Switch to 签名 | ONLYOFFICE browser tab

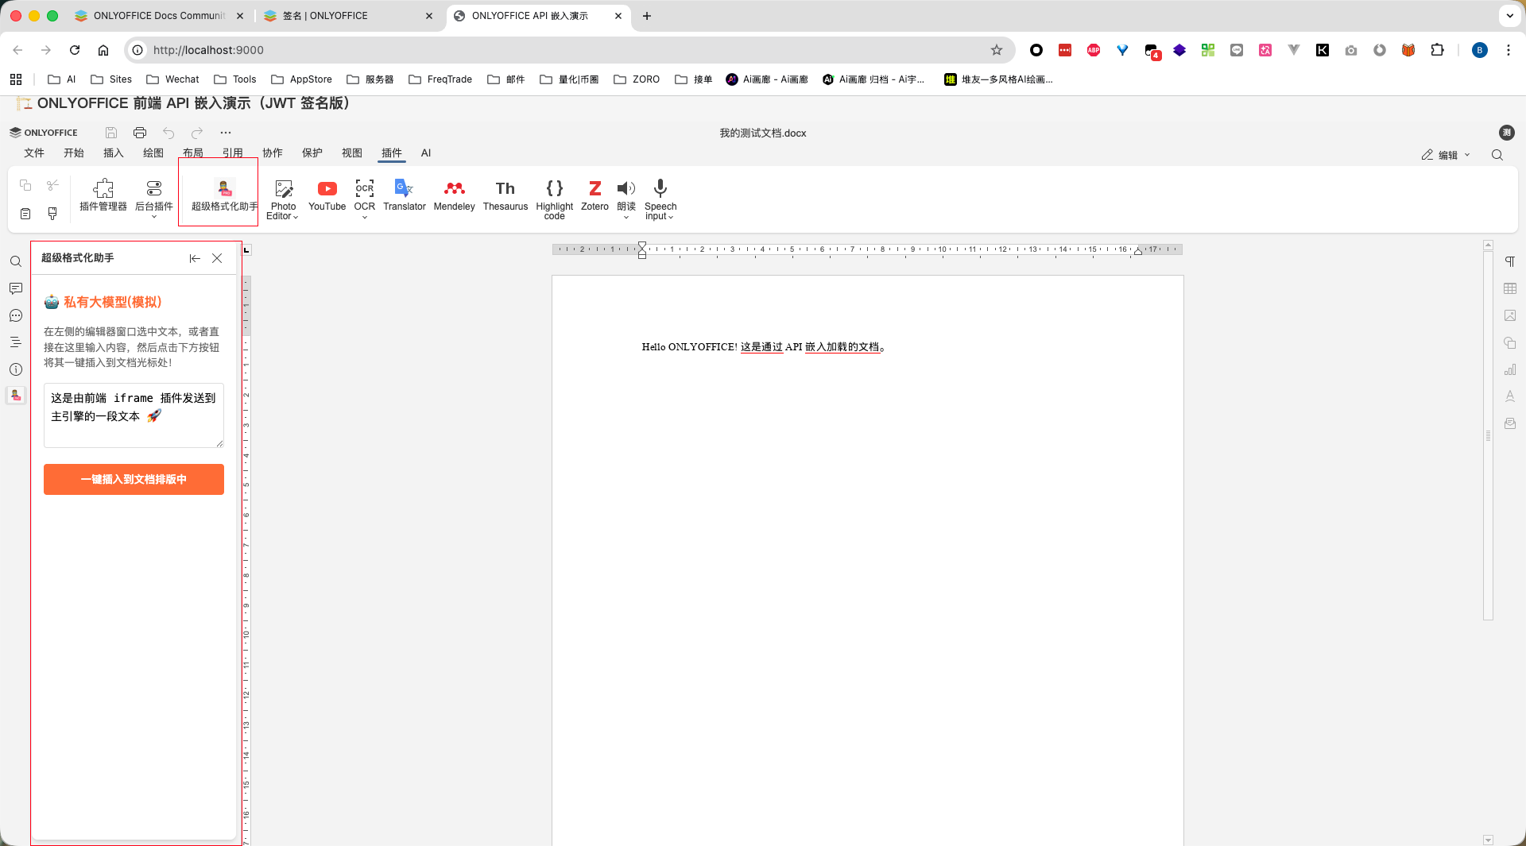348,16
